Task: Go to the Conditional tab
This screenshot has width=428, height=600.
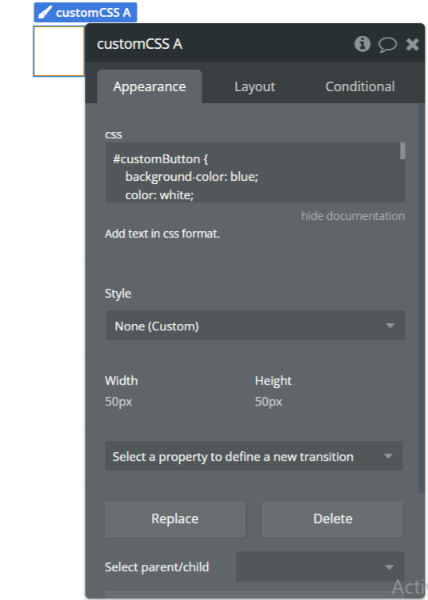Action: pyautogui.click(x=360, y=86)
